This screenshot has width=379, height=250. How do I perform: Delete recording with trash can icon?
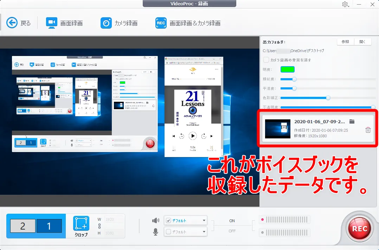[x=368, y=130]
